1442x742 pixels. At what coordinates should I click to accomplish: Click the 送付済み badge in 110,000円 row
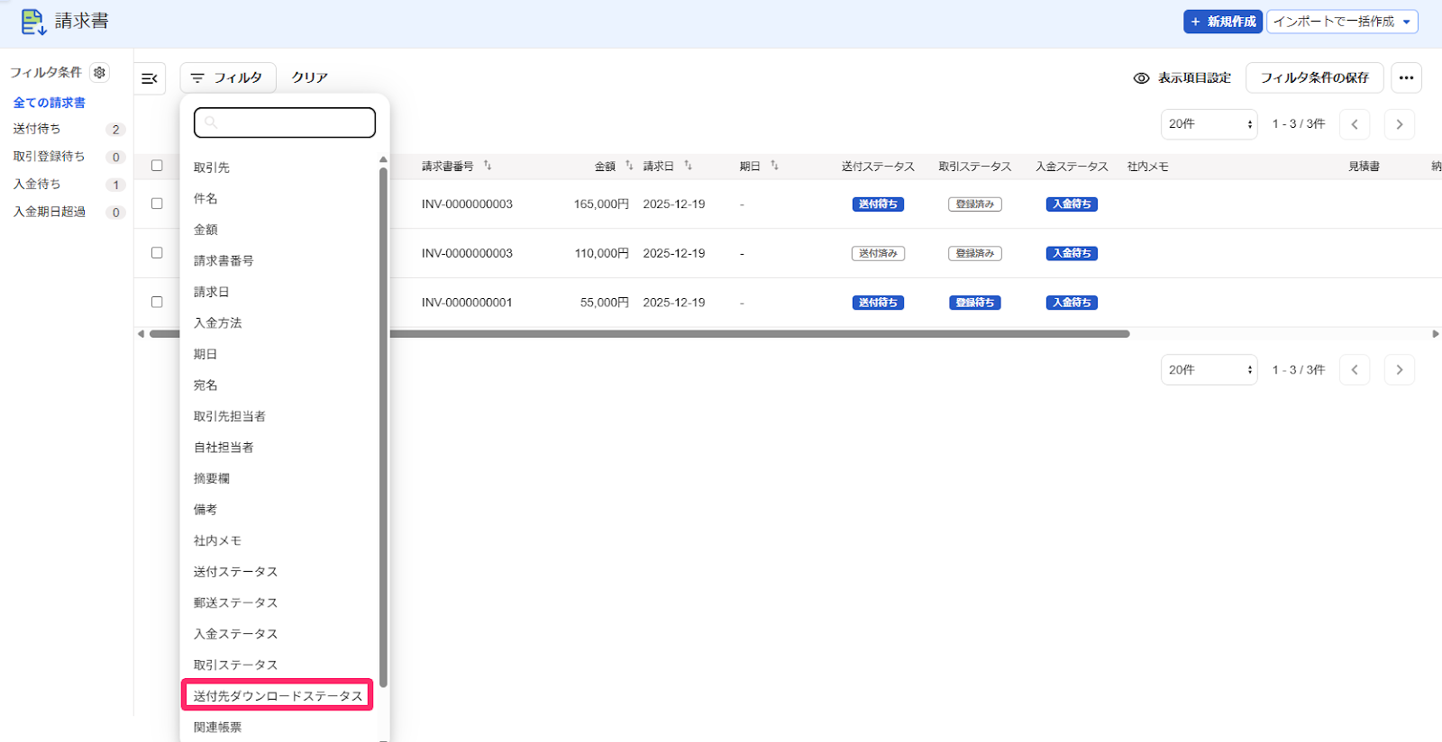(878, 254)
